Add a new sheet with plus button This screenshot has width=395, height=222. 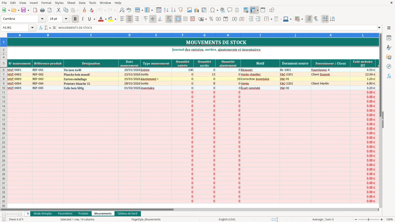[28, 213]
